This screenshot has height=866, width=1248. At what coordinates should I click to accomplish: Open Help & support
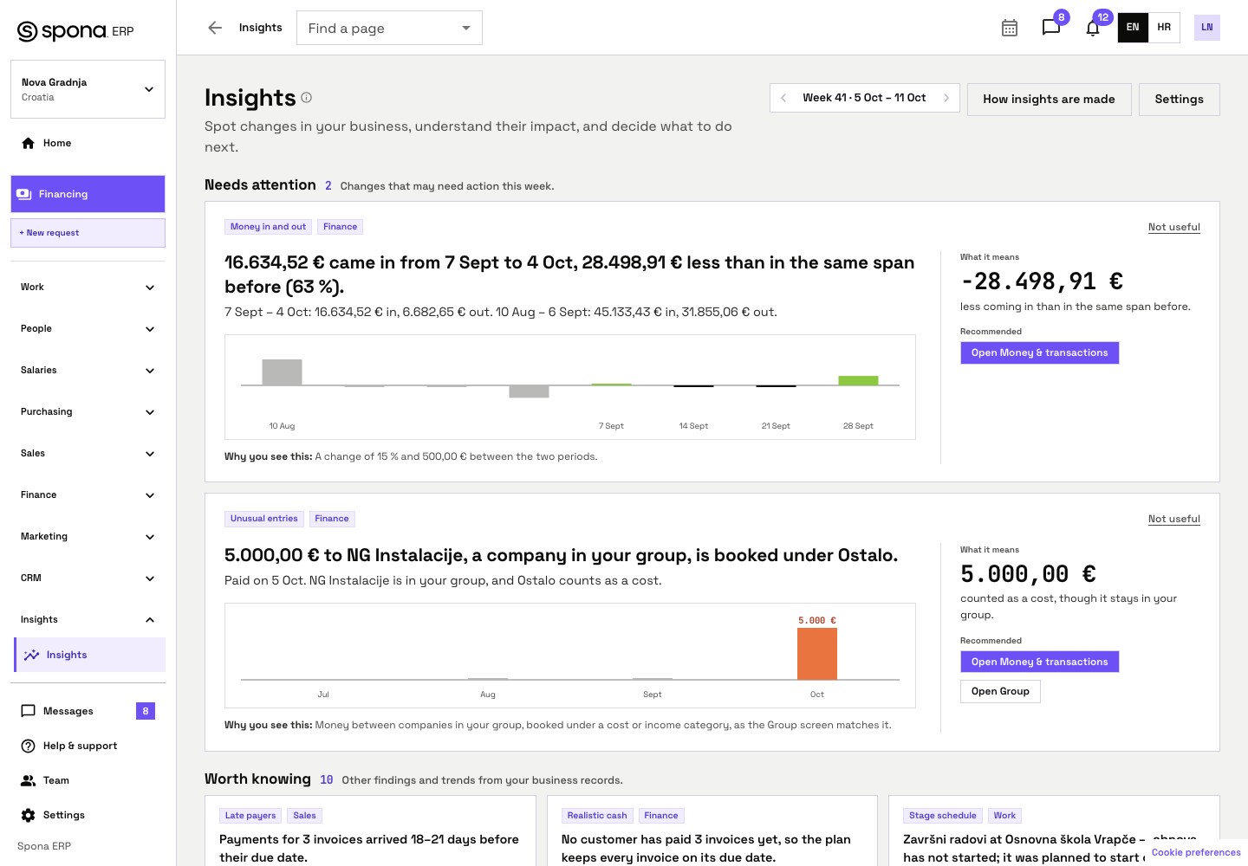point(88,746)
